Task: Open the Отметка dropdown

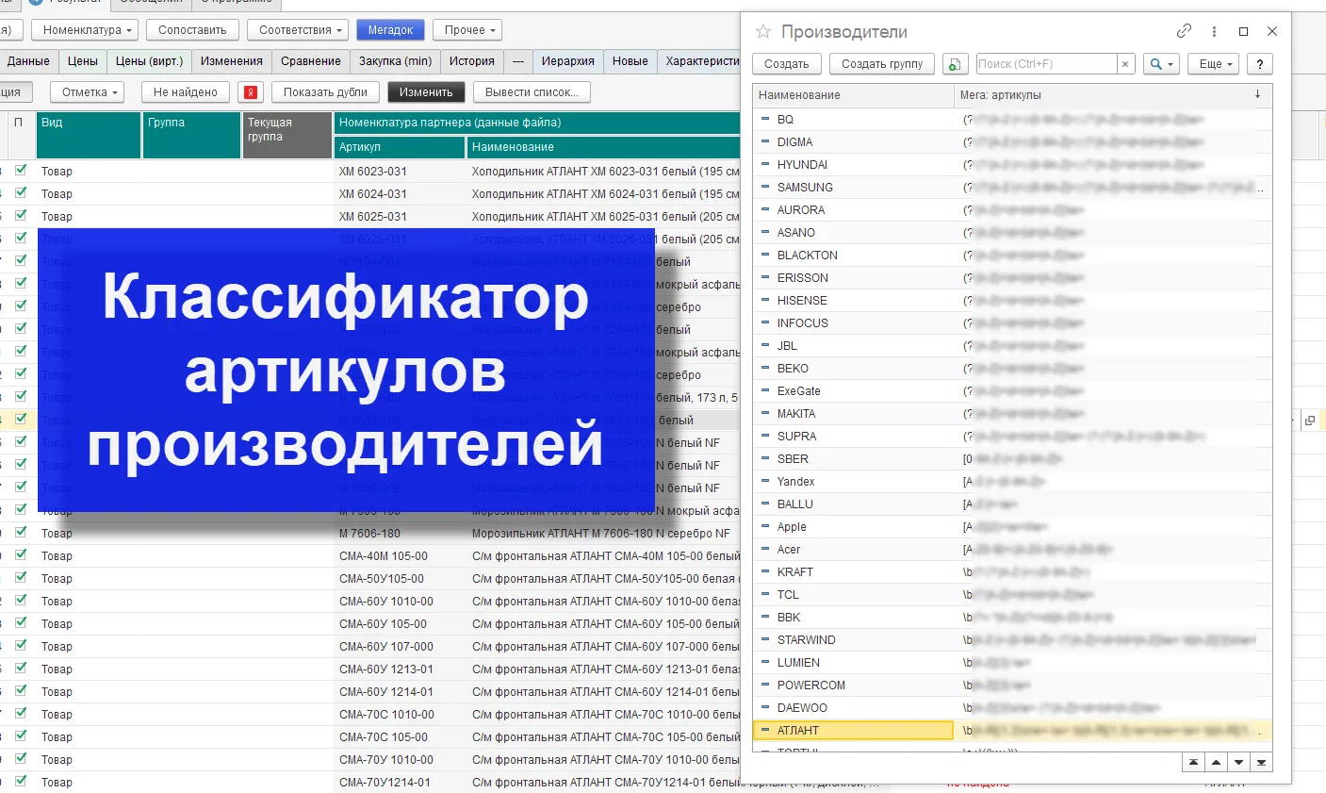Action: click(88, 92)
